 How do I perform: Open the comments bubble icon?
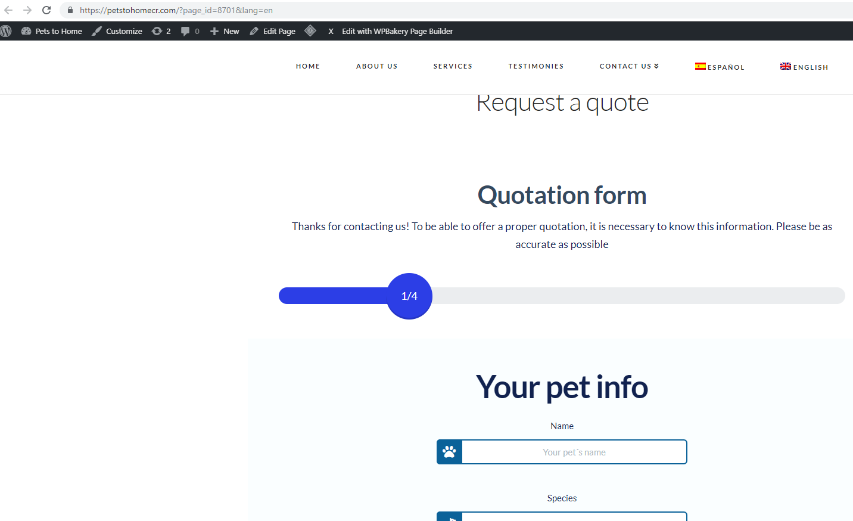tap(189, 31)
